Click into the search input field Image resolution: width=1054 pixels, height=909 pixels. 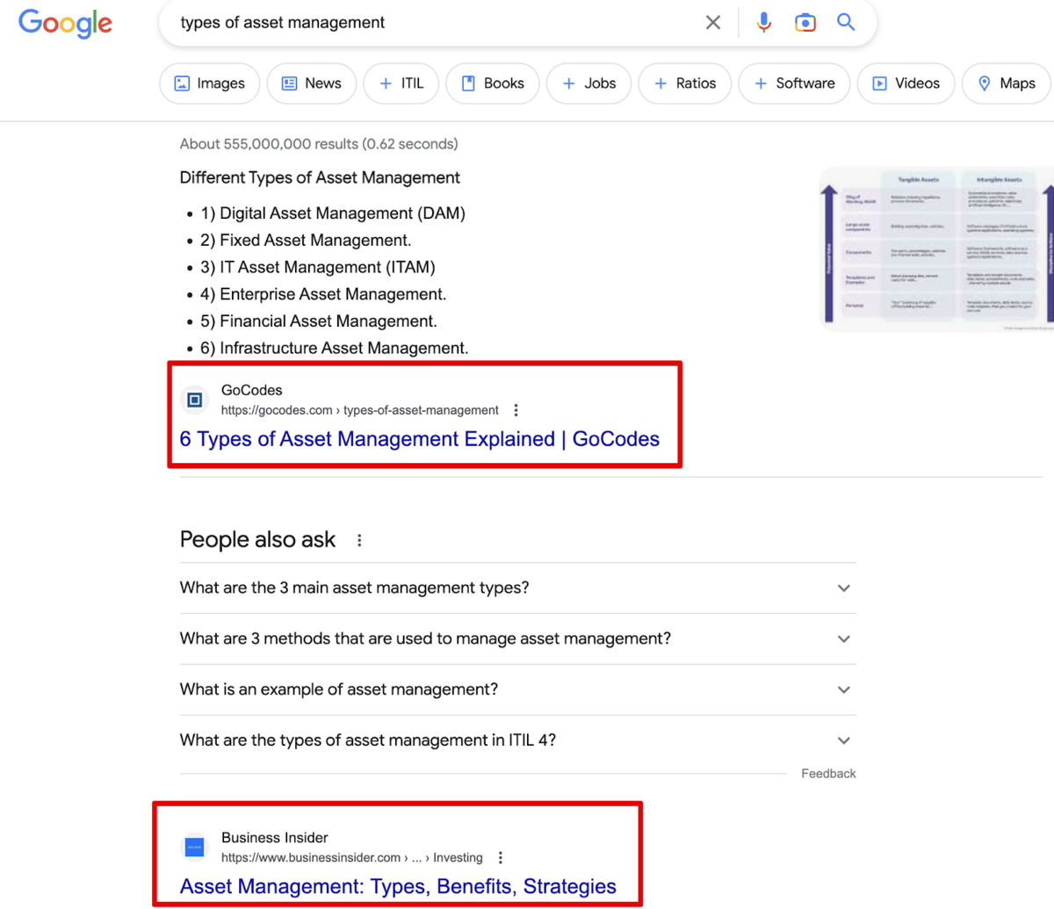430,23
